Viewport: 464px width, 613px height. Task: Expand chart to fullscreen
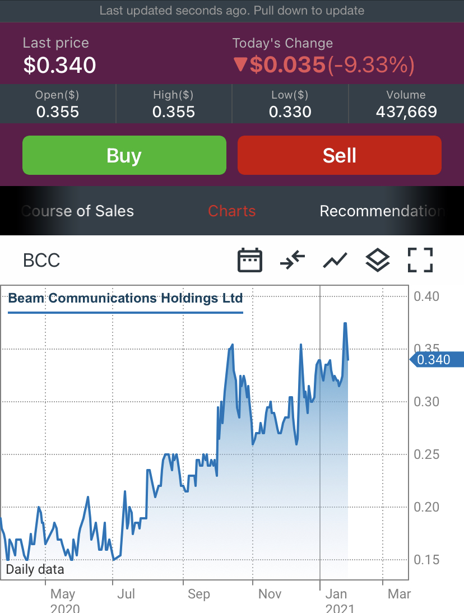pyautogui.click(x=420, y=260)
